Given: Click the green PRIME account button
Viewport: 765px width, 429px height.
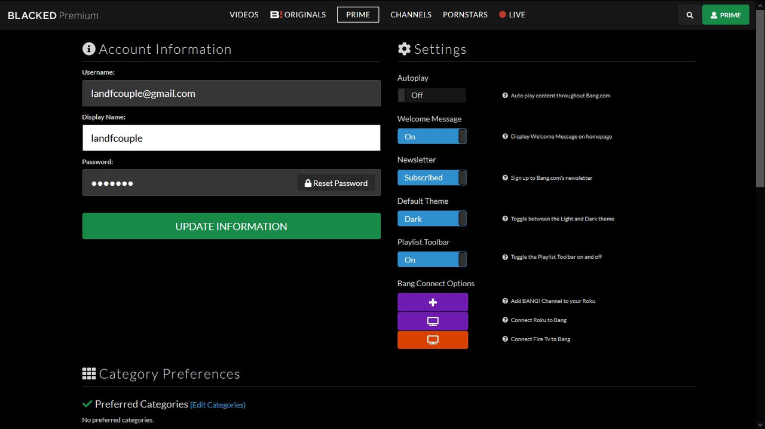Looking at the screenshot, I should click(x=726, y=15).
